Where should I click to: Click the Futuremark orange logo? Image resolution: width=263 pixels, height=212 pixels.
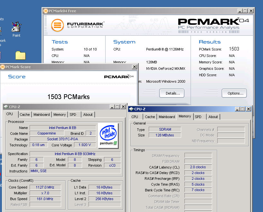pos(58,25)
